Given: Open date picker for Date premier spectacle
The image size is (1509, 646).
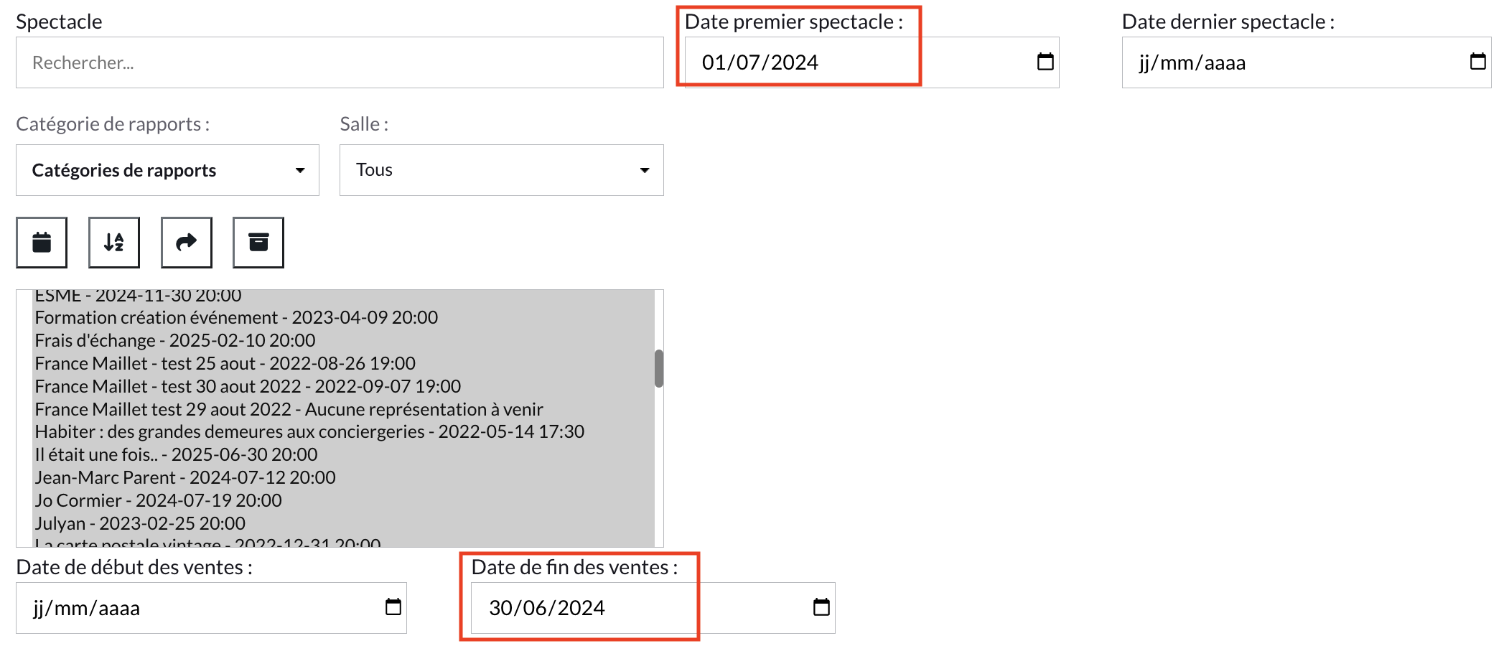Looking at the screenshot, I should (1045, 62).
